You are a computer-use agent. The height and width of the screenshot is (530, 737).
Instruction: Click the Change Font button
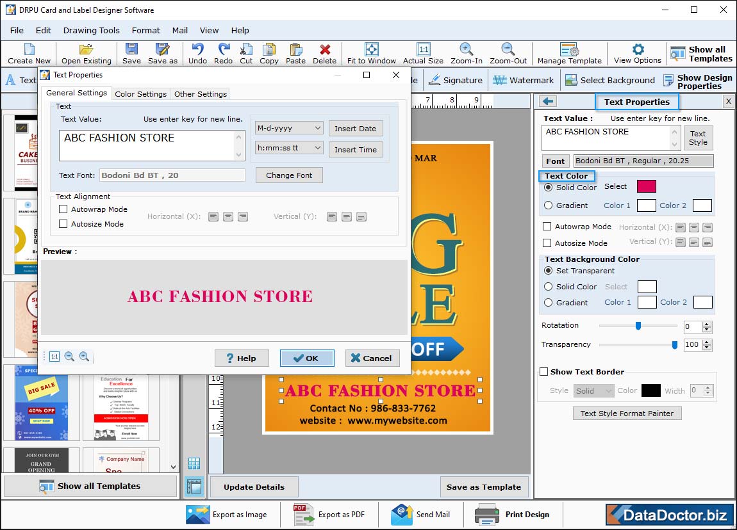pyautogui.click(x=288, y=175)
